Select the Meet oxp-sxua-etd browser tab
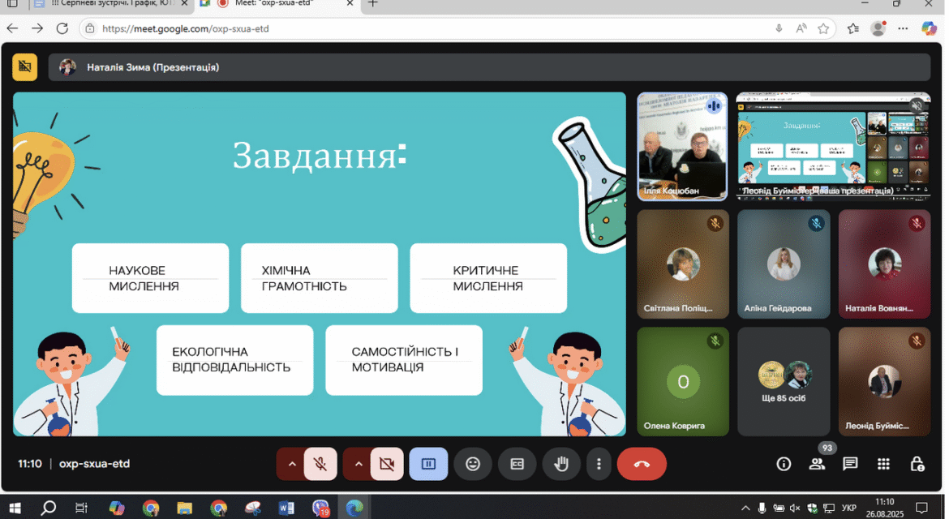The height and width of the screenshot is (519, 949). [277, 5]
